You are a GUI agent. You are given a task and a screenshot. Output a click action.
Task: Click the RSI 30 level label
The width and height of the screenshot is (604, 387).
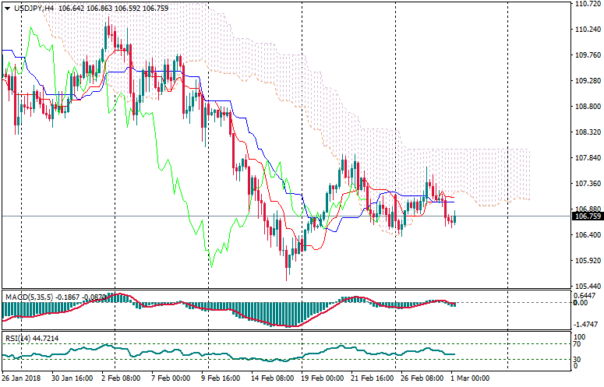click(578, 359)
